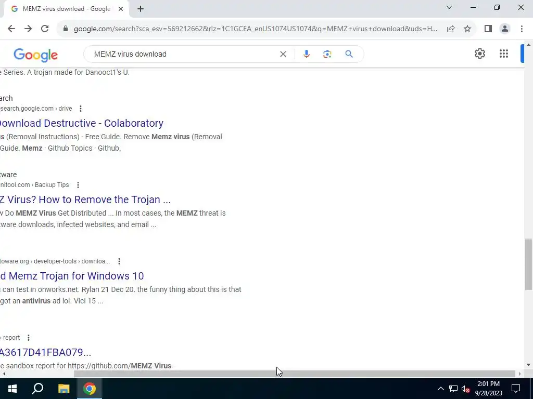Click 'toware.org › developer-tools' breadcrumb text
533x399 pixels.
pos(55,261)
